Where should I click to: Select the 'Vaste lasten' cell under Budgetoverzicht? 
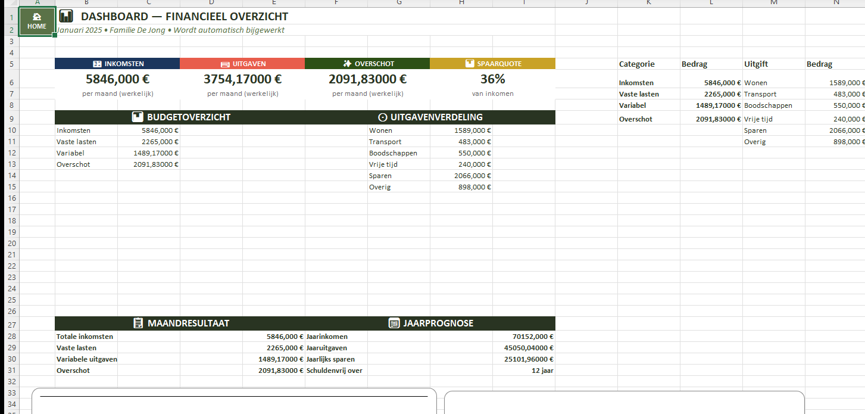[x=77, y=142]
